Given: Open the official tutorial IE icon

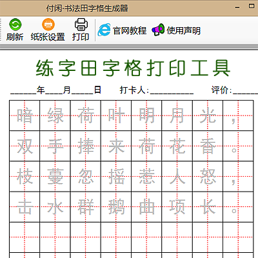Looking at the screenshot, I should coord(104,30).
